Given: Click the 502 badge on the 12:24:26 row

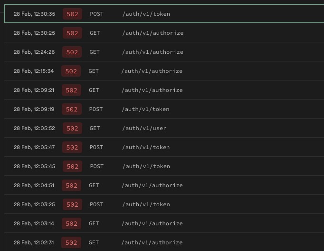Looking at the screenshot, I should tap(72, 52).
